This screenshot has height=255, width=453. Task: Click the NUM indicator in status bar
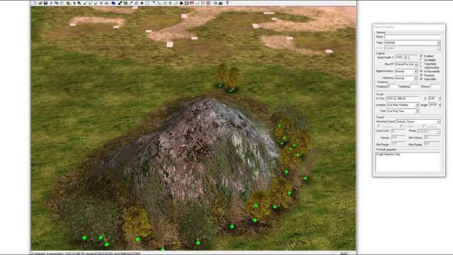[x=344, y=254]
